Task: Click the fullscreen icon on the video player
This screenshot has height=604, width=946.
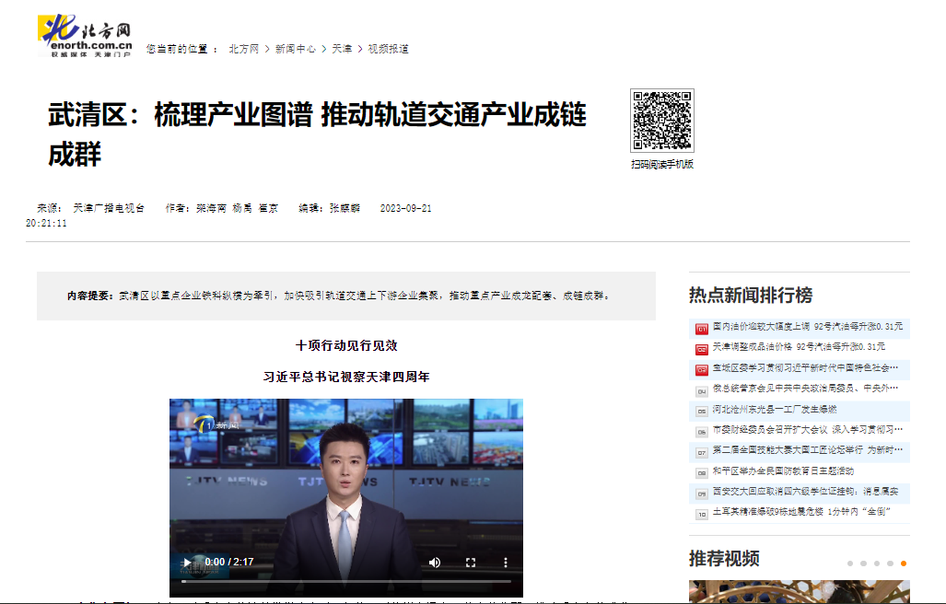Action: pyautogui.click(x=473, y=560)
